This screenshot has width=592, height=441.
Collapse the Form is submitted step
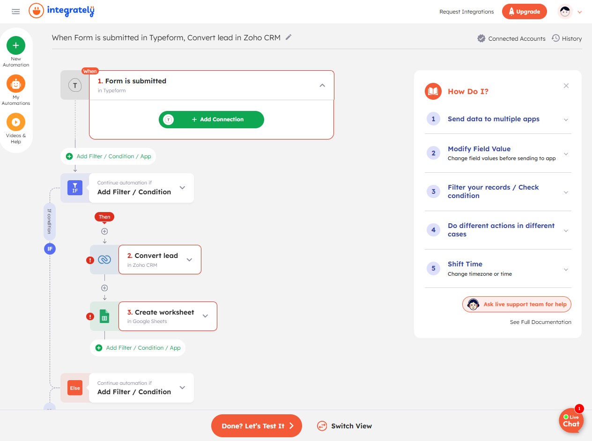click(x=322, y=85)
